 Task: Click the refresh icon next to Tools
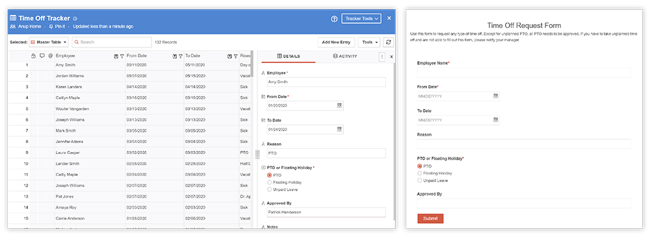tap(388, 42)
